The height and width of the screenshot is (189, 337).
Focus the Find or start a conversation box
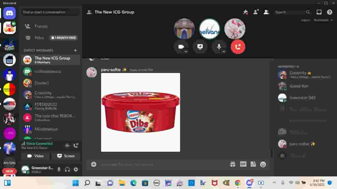[x=51, y=12]
